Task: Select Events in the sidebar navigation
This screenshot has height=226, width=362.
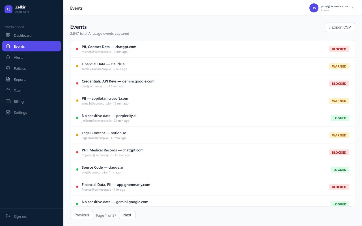Action: (31, 46)
